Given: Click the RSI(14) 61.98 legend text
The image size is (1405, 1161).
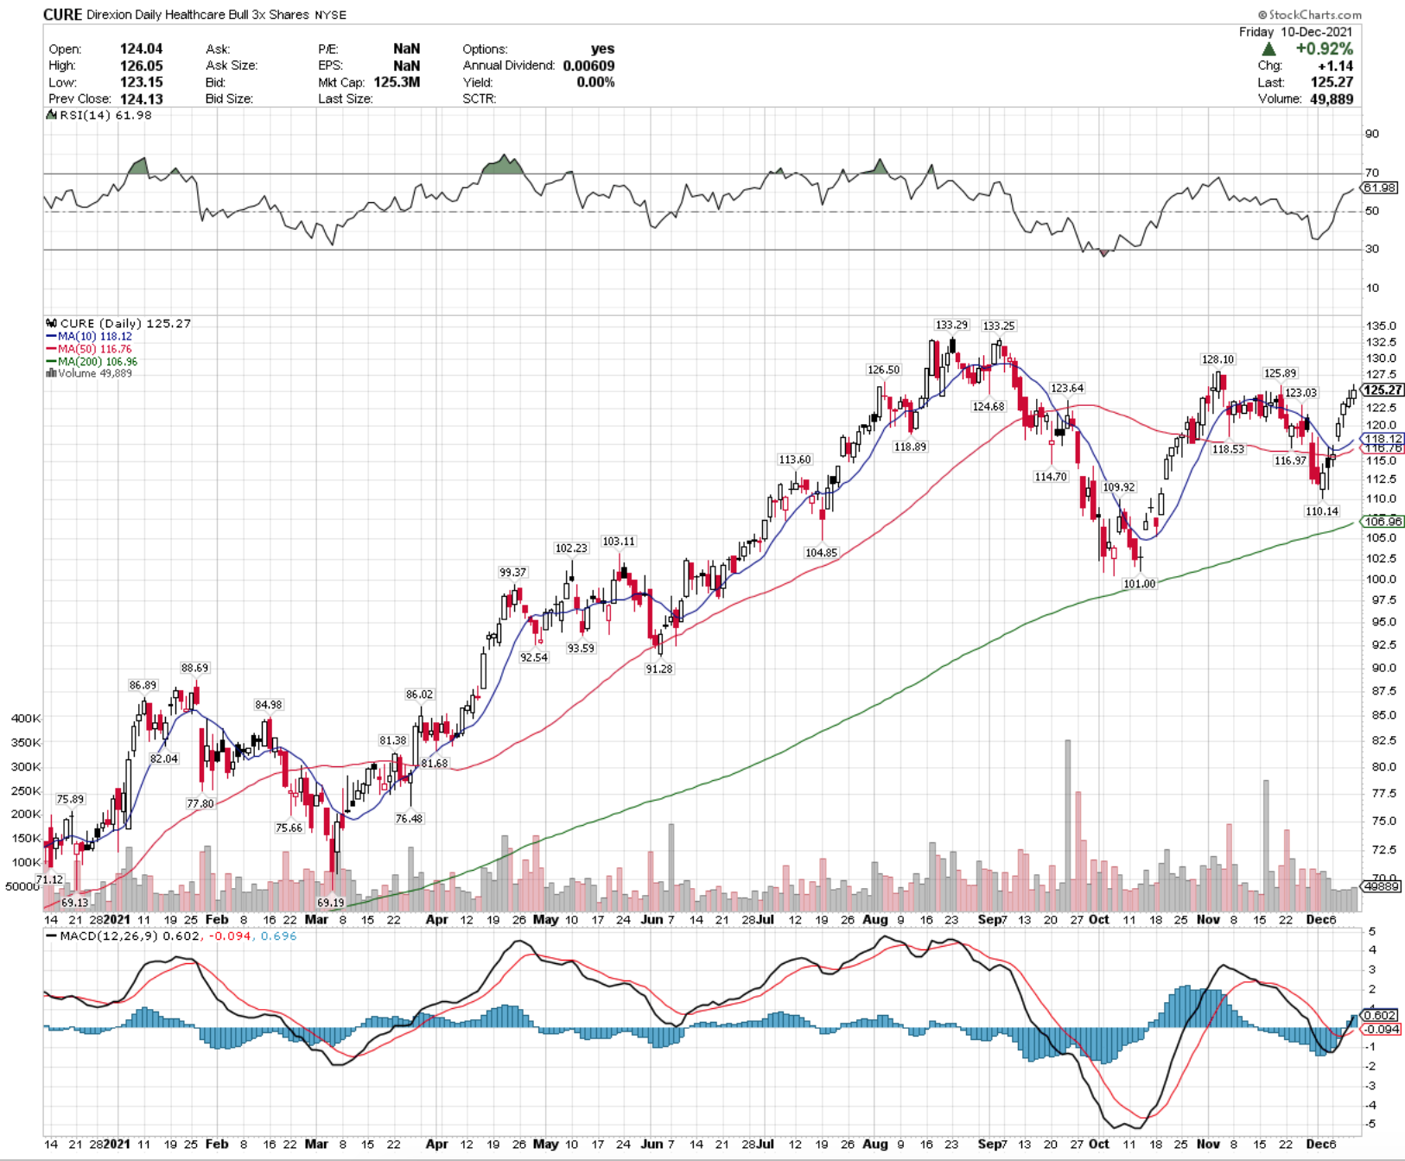Looking at the screenshot, I should pos(105,115).
